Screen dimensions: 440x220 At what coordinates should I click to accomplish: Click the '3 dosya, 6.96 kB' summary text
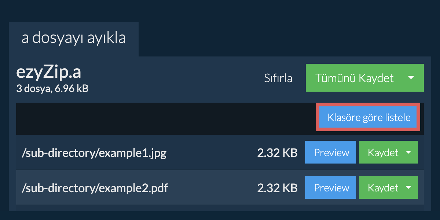point(52,88)
